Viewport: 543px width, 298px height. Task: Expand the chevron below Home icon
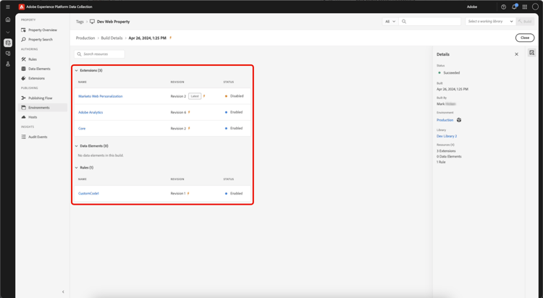8,33
